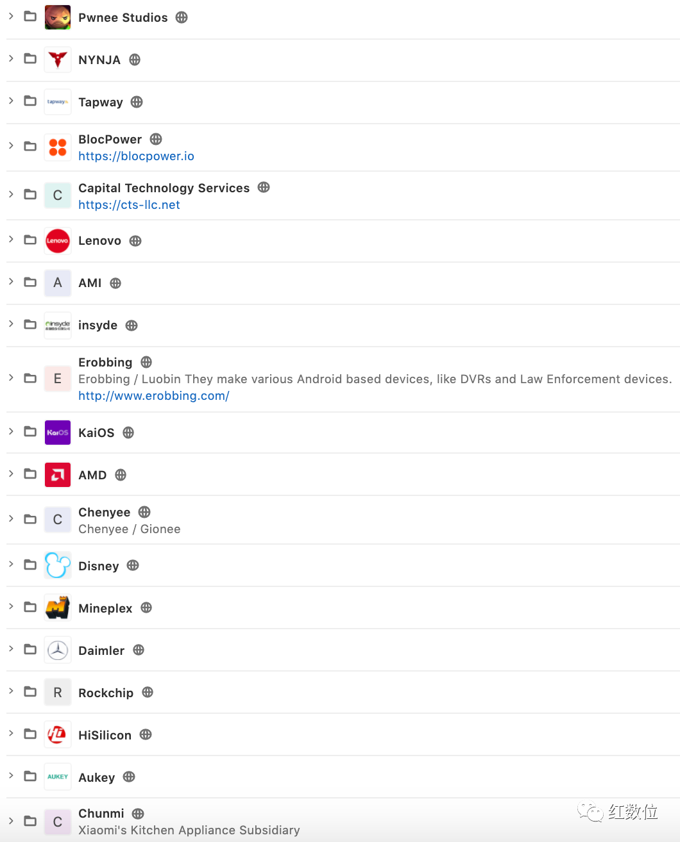Click the globe public icon beside NYNJA
The height and width of the screenshot is (842, 680).
135,60
